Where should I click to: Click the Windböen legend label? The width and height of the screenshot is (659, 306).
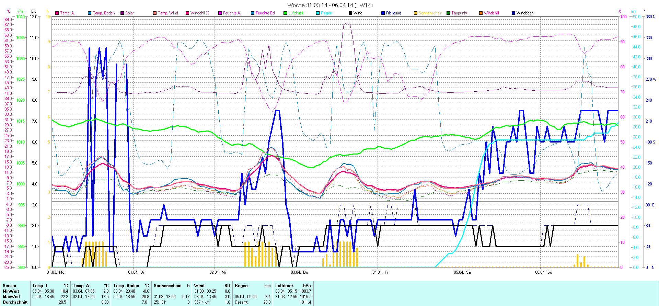pyautogui.click(x=525, y=13)
